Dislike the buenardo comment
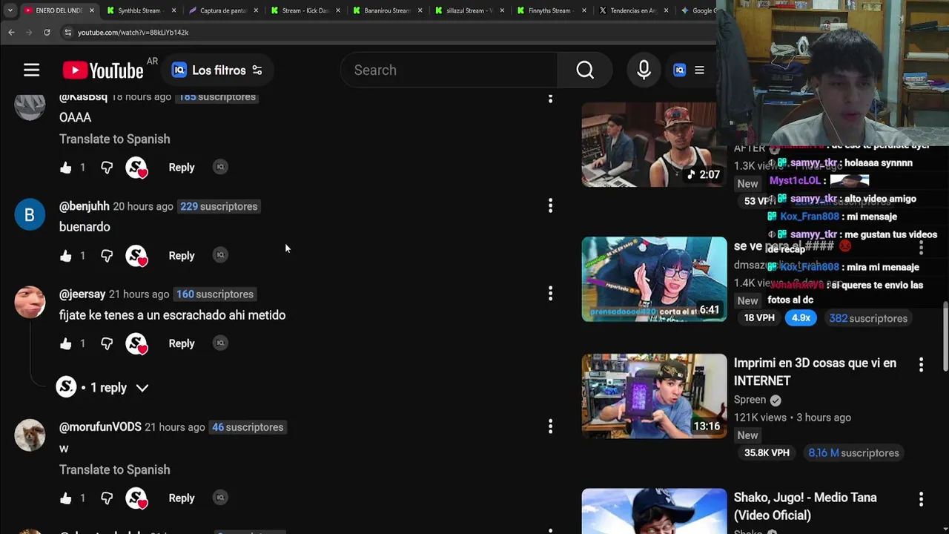949x534 pixels. 107,256
